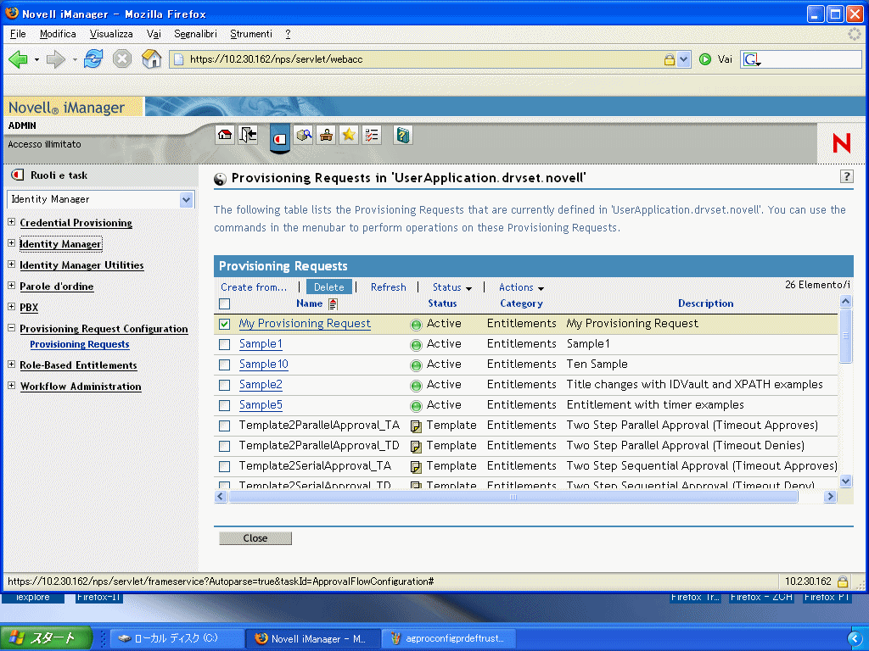The image size is (869, 651).
Task: Click the question mark help icon beside page title
Action: pos(846,176)
